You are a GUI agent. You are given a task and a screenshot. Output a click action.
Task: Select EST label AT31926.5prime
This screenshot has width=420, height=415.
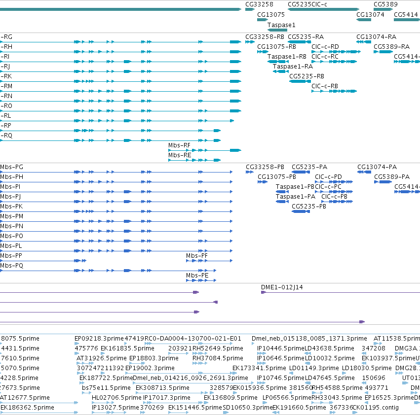tap(102, 358)
